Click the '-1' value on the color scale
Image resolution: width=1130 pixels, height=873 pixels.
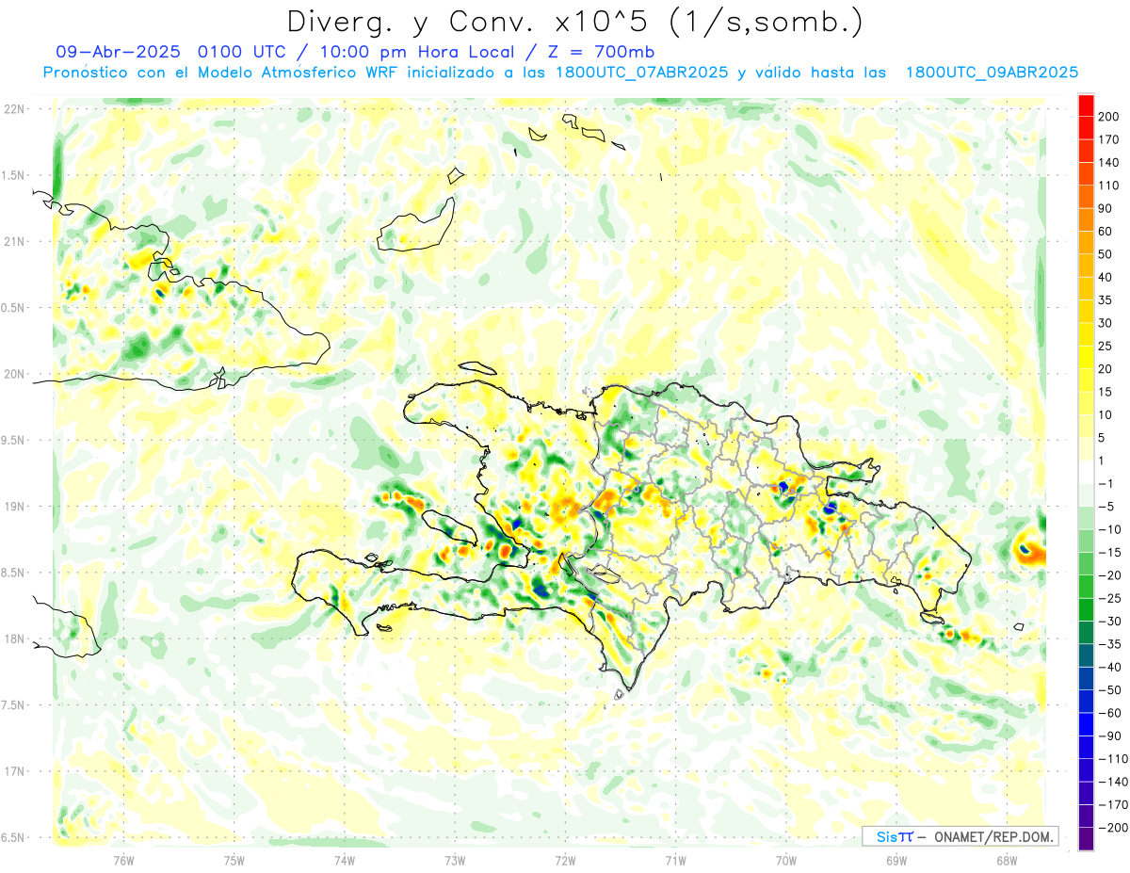pyautogui.click(x=1106, y=483)
